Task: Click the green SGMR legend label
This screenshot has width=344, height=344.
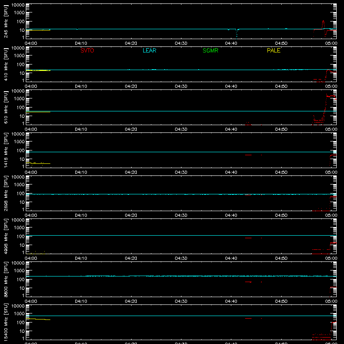Action: click(x=210, y=50)
